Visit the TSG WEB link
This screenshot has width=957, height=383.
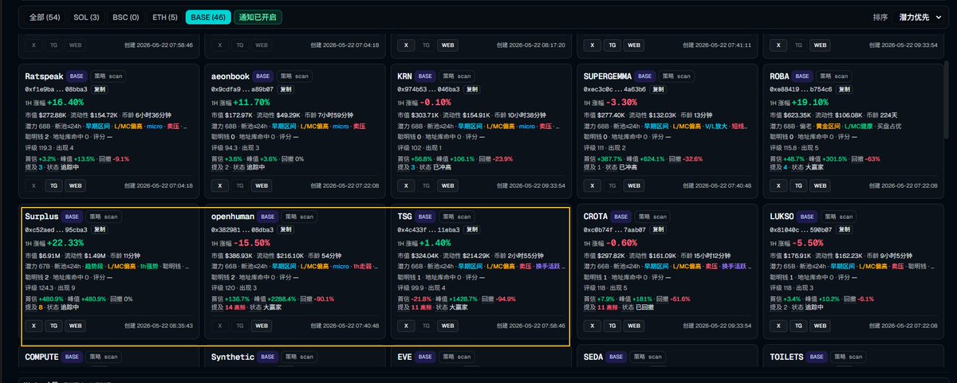coord(447,326)
